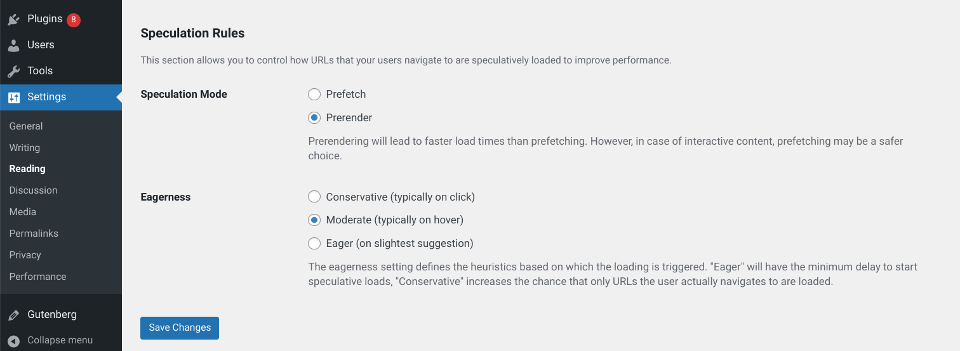Select the Prerender radio button
The height and width of the screenshot is (351, 960).
(314, 118)
